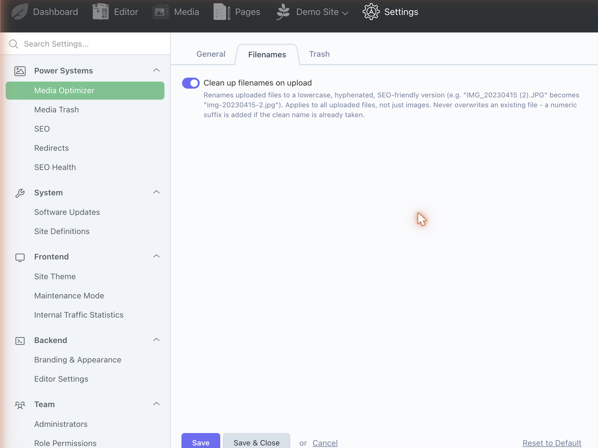Click the search magnifier icon
The image size is (598, 448).
pos(13,44)
